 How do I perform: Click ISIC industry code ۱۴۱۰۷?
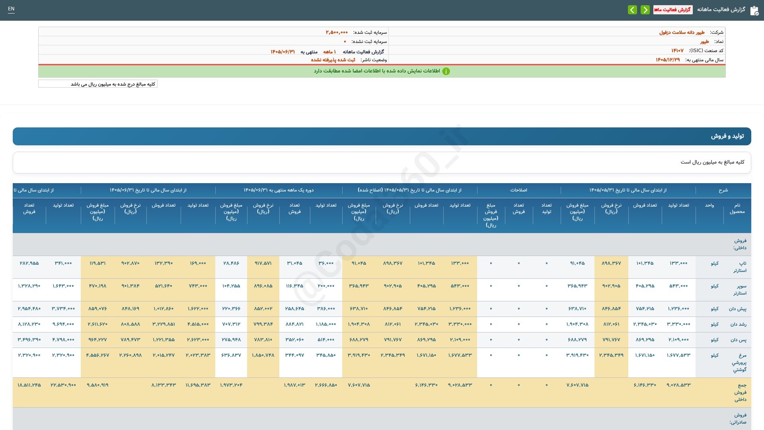pos(677,51)
